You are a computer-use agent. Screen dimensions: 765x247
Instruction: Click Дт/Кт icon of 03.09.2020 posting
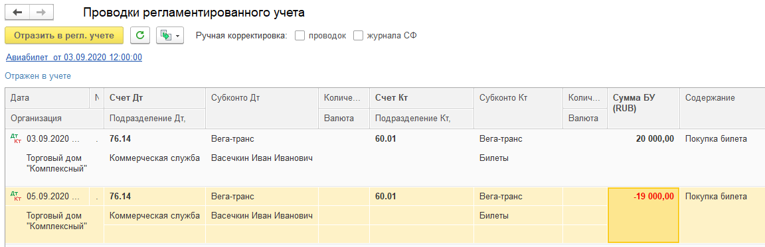point(16,140)
